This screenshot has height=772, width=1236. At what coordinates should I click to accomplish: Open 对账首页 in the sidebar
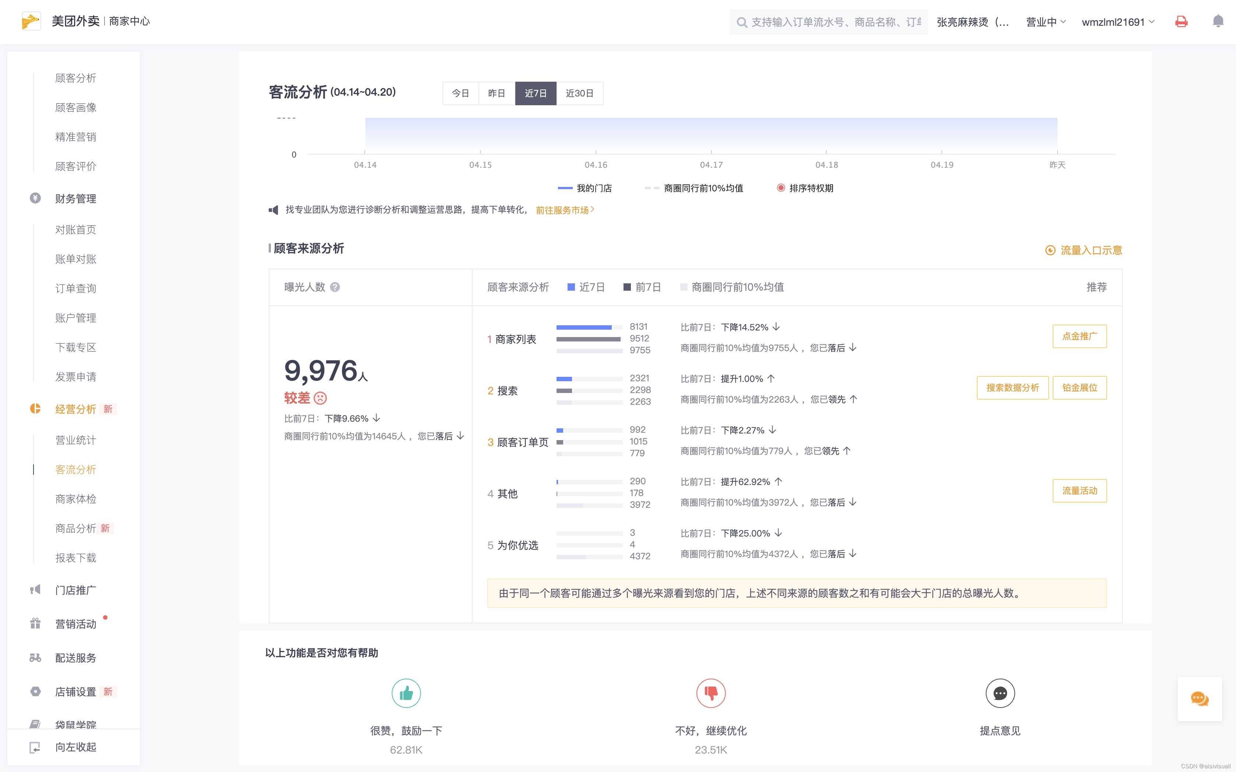75,230
